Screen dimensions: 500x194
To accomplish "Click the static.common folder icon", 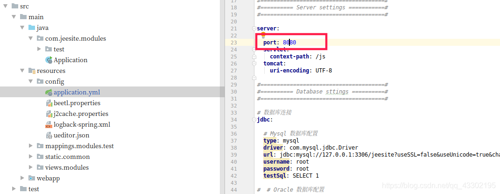I will tap(40, 157).
